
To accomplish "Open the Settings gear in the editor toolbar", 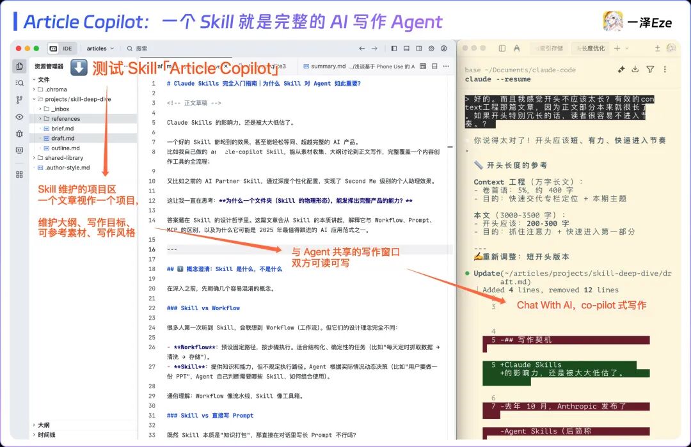I will coord(432,49).
